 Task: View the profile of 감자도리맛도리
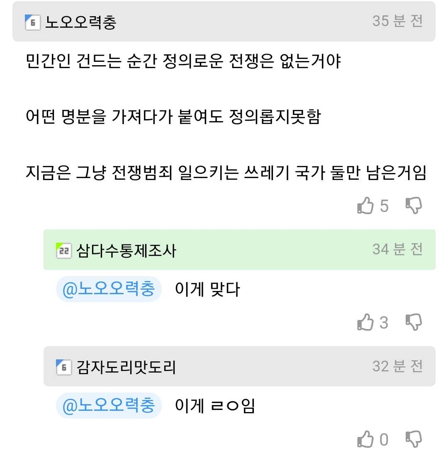[126, 367]
